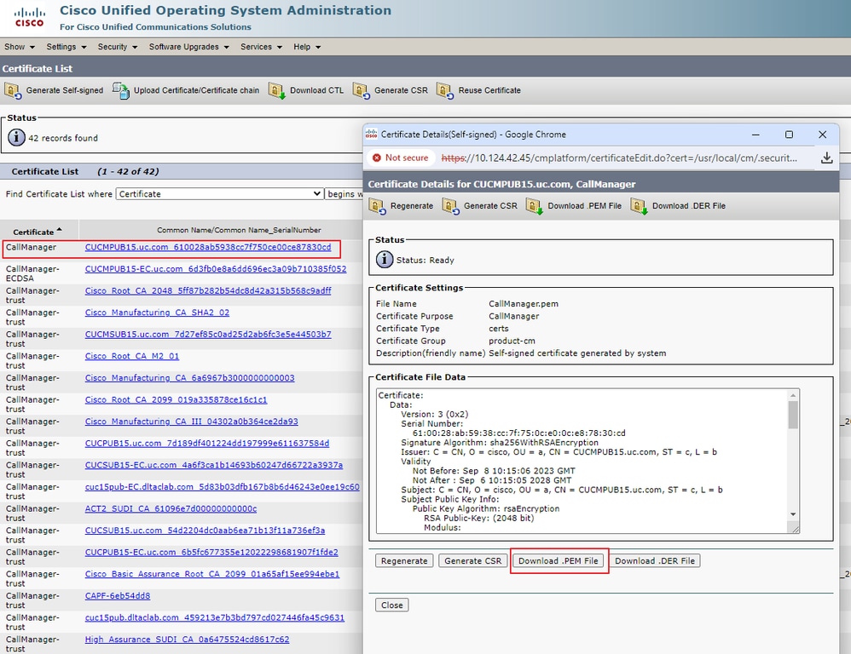Open Cisco_Basic_Assurance_Root_CA_2099 link
Viewport: 851px width, 654px height.
point(212,574)
